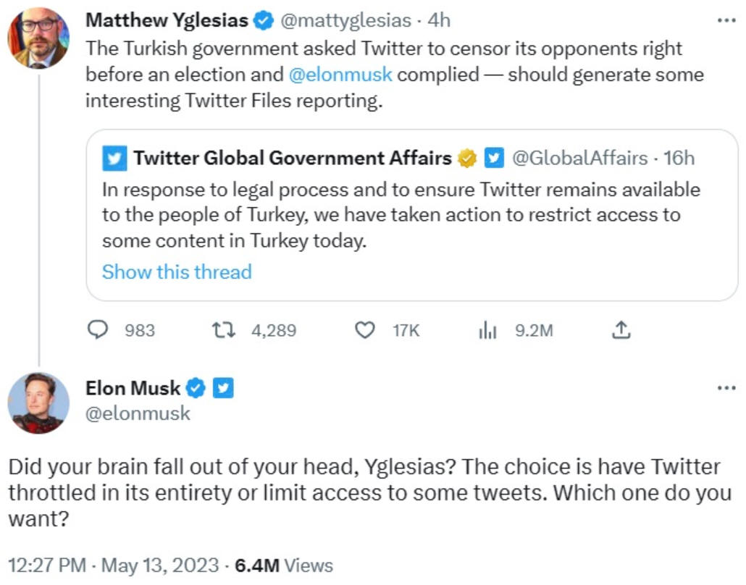View analytics showing 9.2M views
The width and height of the screenshot is (746, 585).
(487, 329)
